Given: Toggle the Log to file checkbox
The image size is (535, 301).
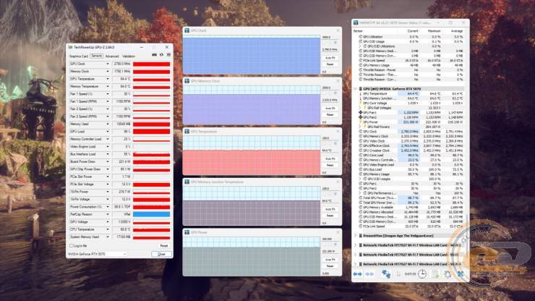Looking at the screenshot, I should (x=72, y=246).
